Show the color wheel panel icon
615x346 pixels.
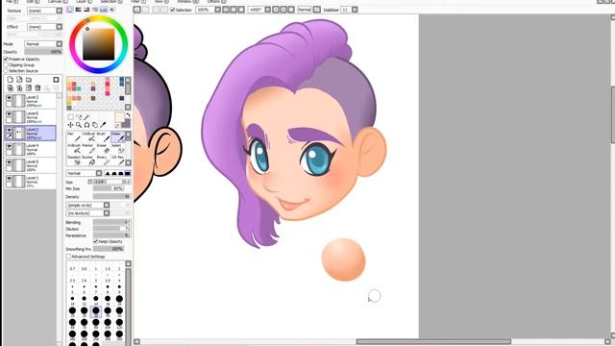point(70,10)
